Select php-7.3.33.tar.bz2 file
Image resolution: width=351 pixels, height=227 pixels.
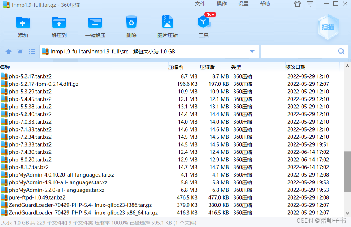[30, 144]
